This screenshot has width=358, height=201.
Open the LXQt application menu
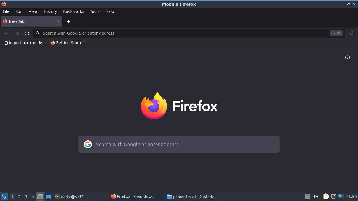[x=4, y=197]
